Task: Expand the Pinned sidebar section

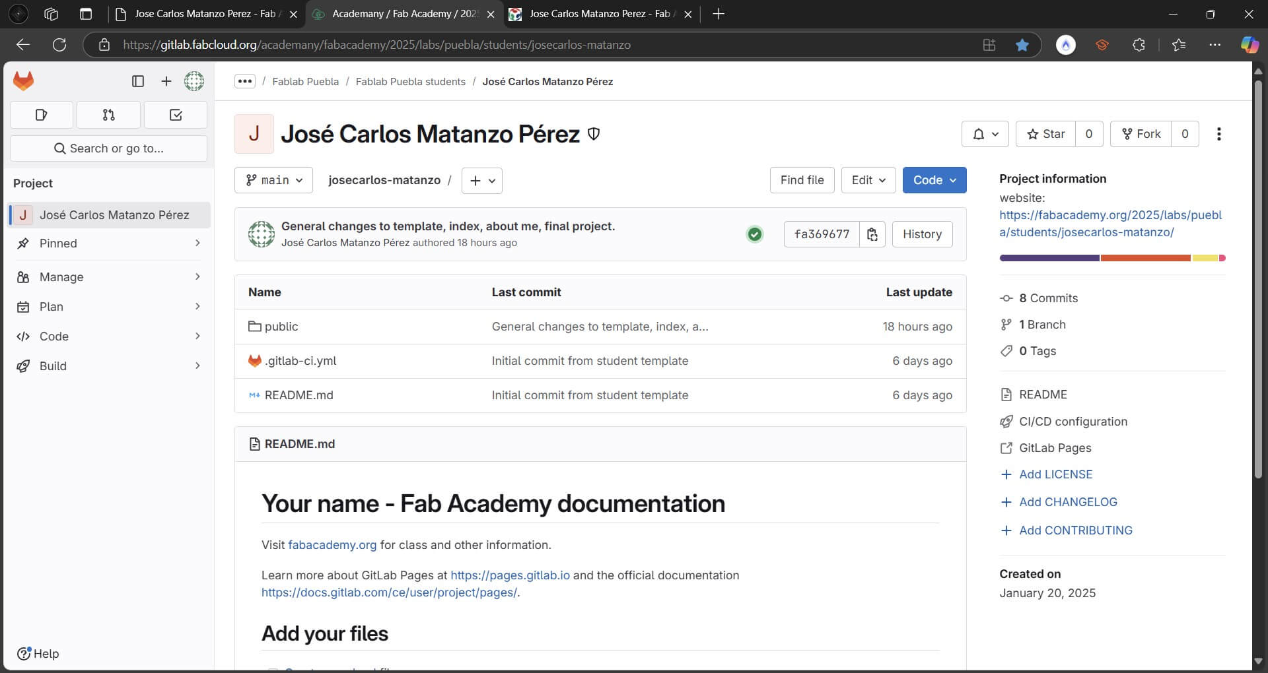Action: [x=109, y=243]
